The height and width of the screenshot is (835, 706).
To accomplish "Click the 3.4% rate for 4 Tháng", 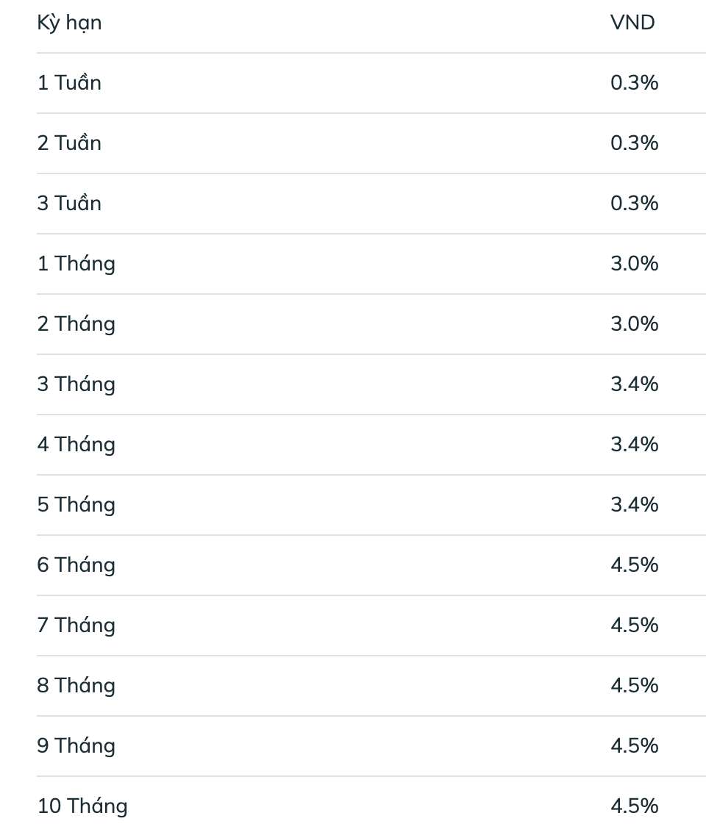I will coord(634,444).
